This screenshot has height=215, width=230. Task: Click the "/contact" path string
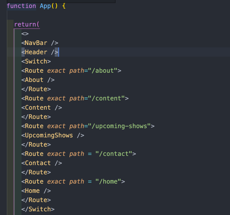point(114,154)
